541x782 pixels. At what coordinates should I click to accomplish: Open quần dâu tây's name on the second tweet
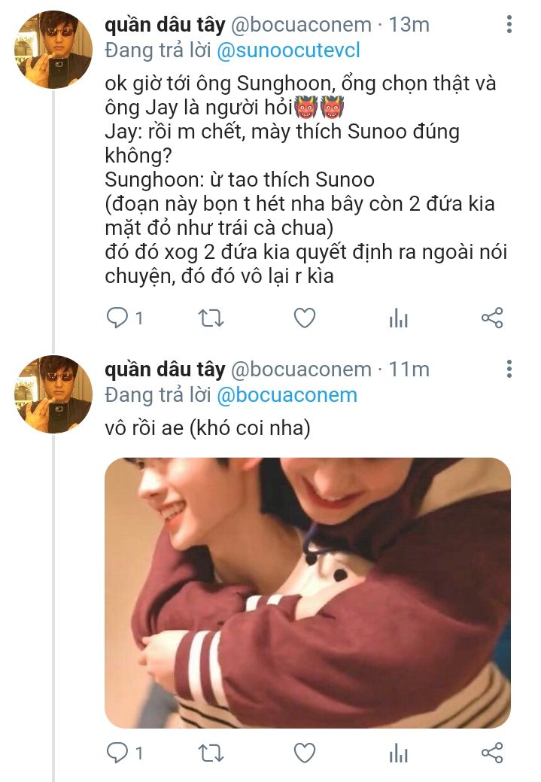pos(165,370)
